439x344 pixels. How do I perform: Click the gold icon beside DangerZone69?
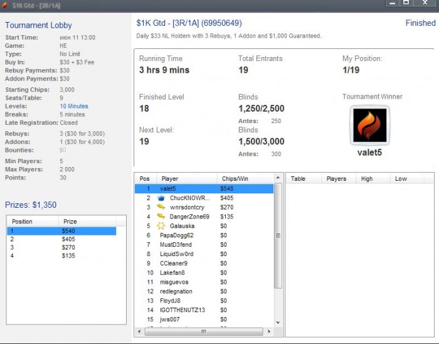pos(161,217)
